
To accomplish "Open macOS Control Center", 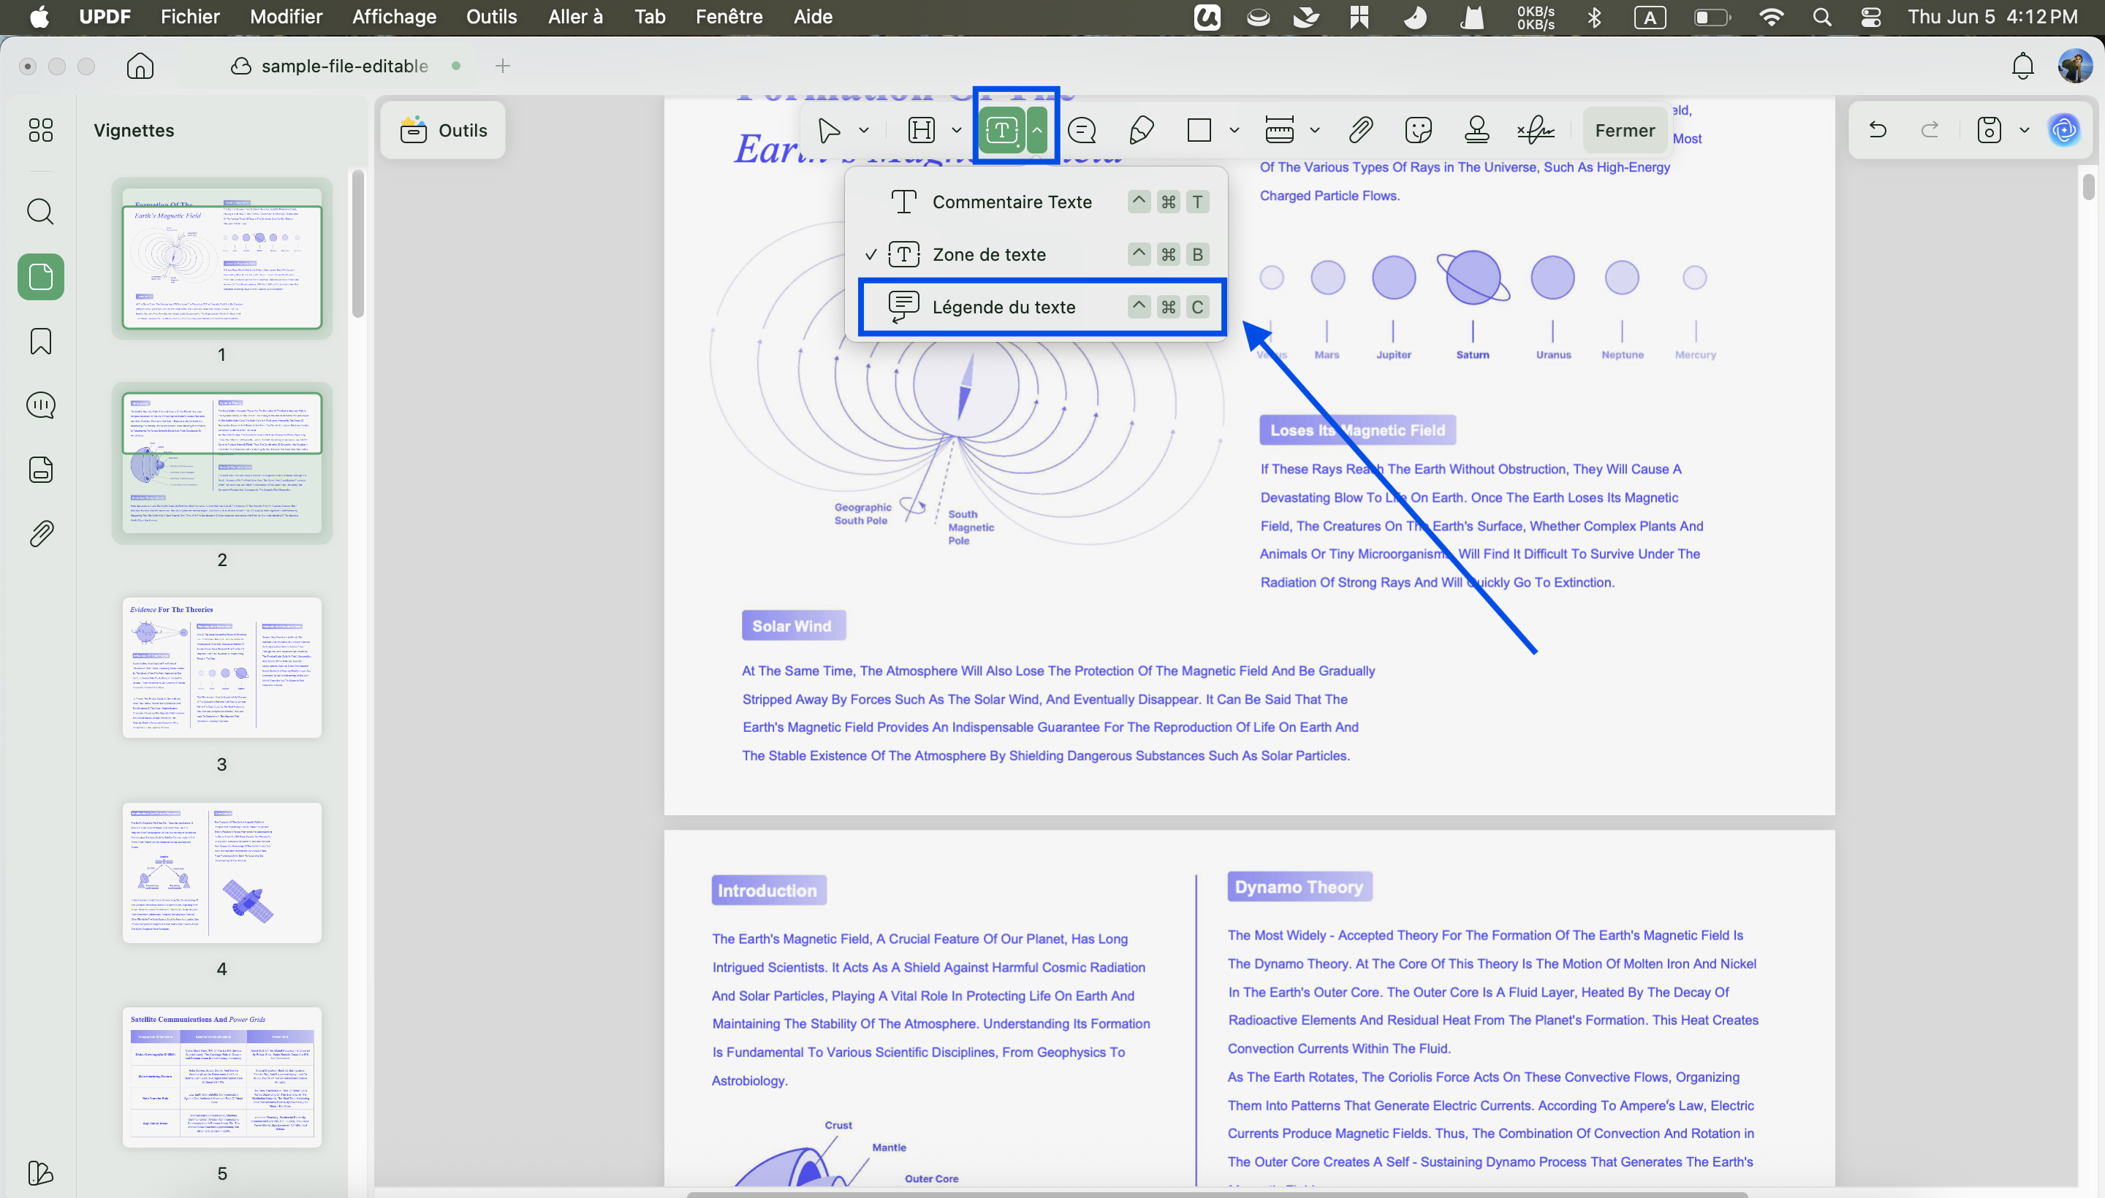I will (1871, 17).
